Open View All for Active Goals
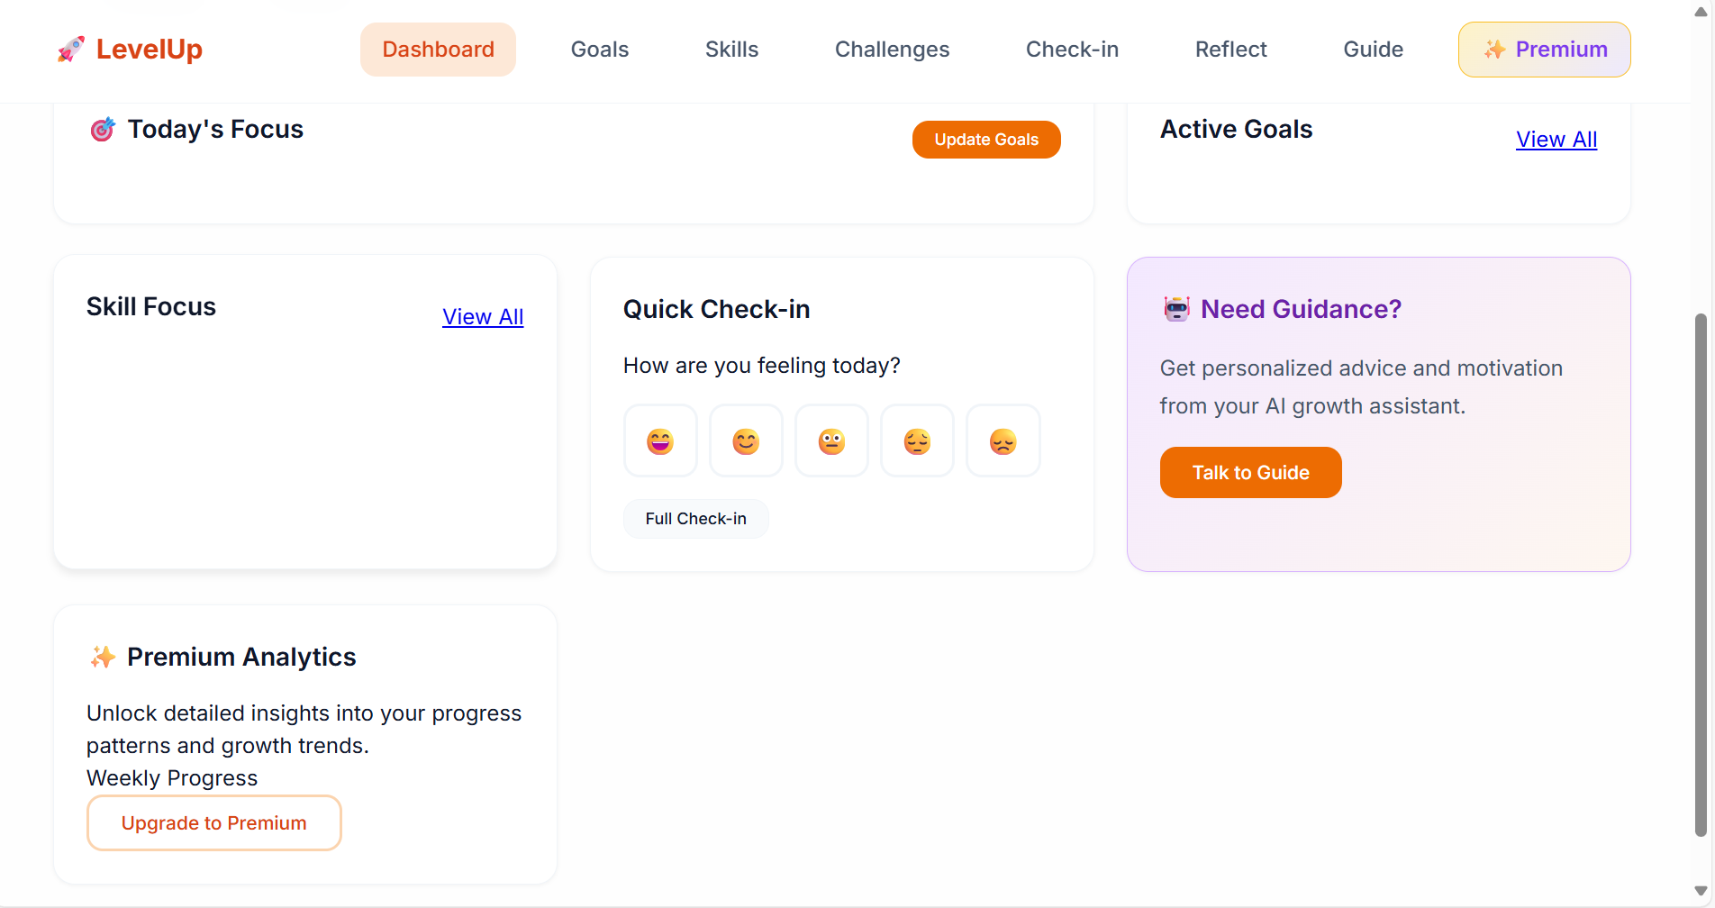The image size is (1715, 908). [1556, 139]
